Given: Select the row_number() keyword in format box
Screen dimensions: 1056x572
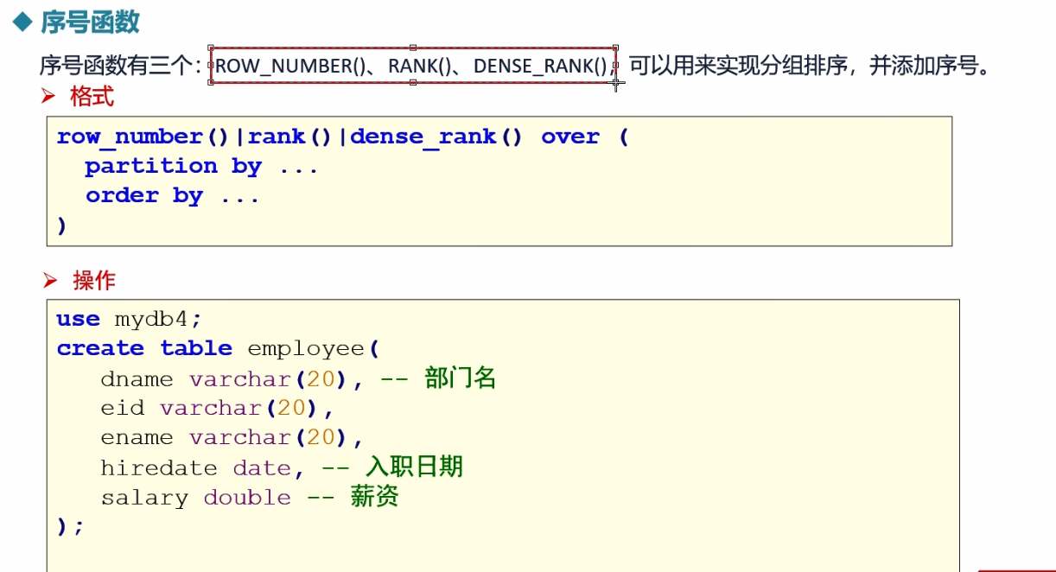Looking at the screenshot, I should coord(143,136).
